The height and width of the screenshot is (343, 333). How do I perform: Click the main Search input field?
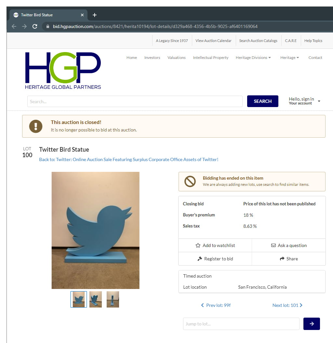(135, 101)
